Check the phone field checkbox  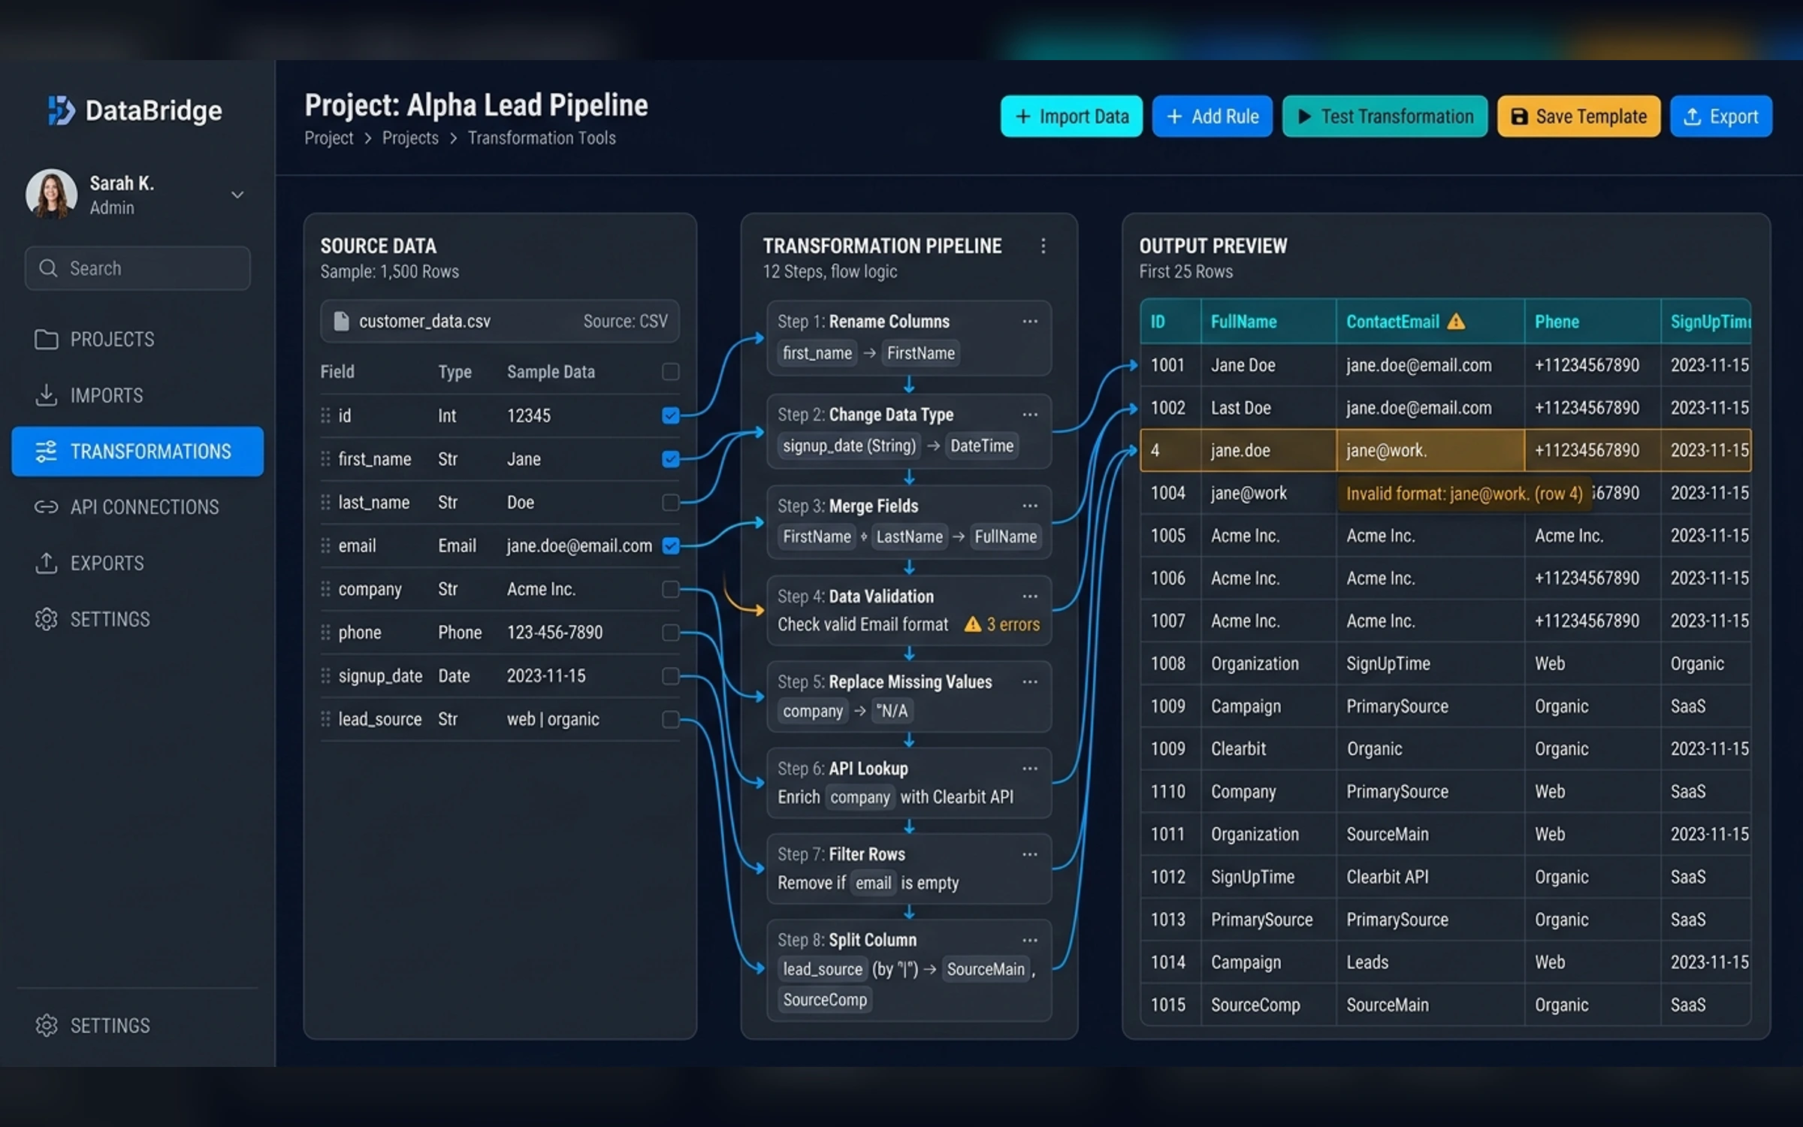coord(671,633)
